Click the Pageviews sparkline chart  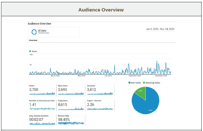point(71,109)
